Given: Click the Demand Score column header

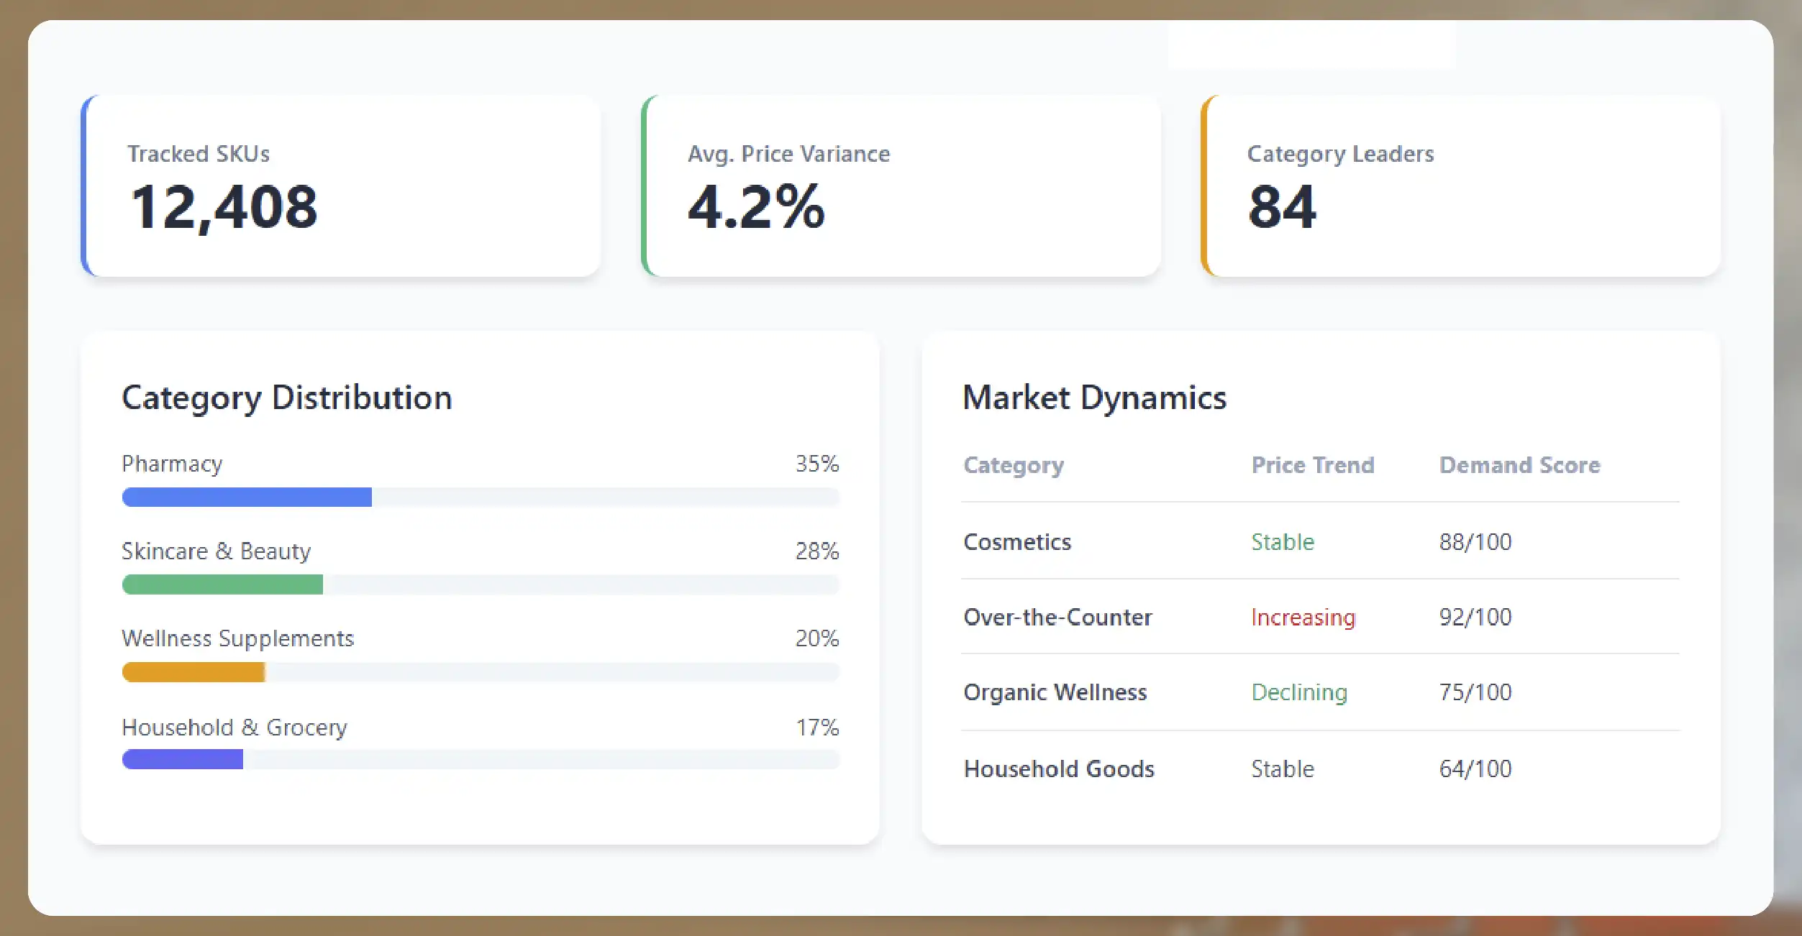Looking at the screenshot, I should pos(1520,465).
